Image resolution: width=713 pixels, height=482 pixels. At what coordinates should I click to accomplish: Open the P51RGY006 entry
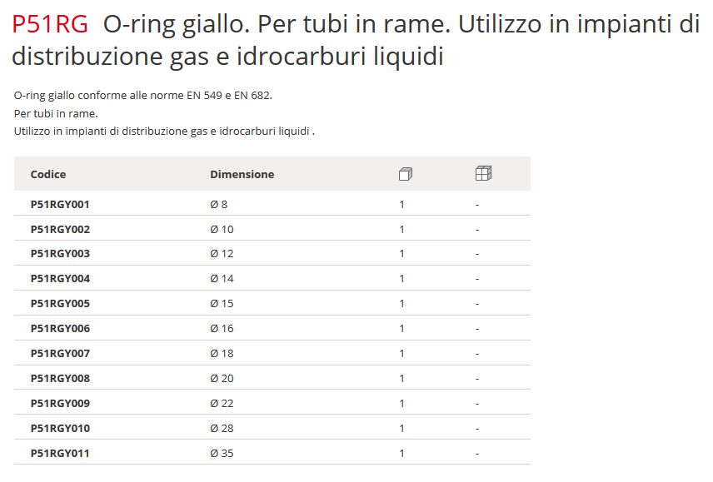point(272,329)
